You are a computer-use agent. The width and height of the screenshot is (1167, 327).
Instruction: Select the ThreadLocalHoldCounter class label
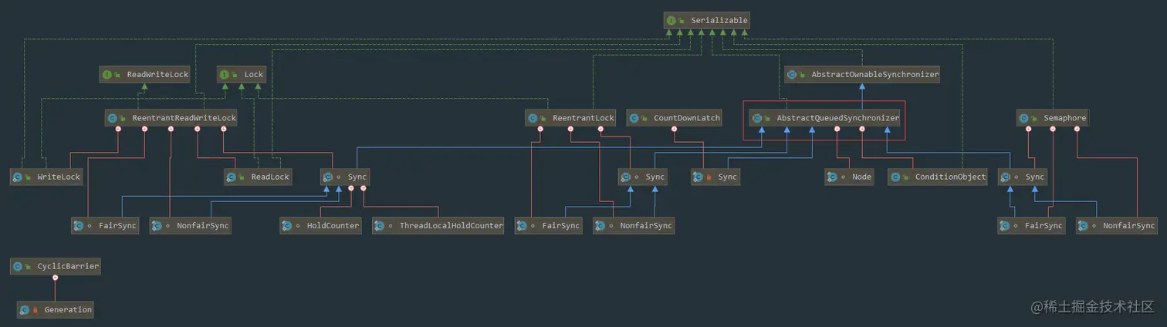451,226
